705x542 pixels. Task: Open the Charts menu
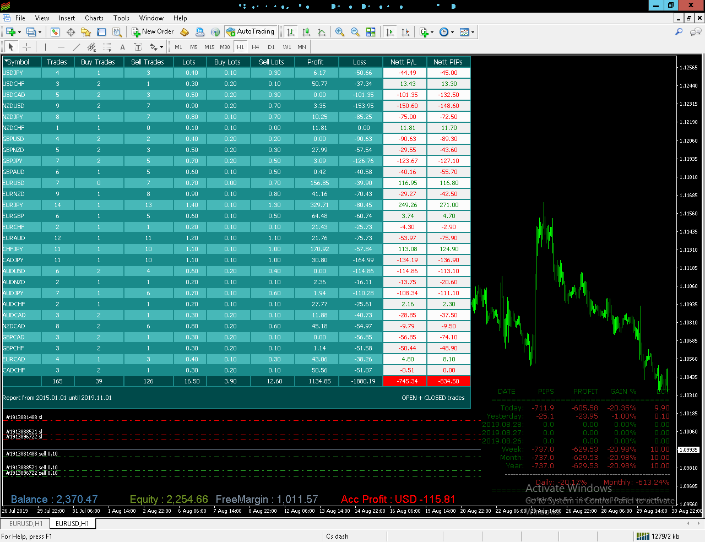pos(94,18)
